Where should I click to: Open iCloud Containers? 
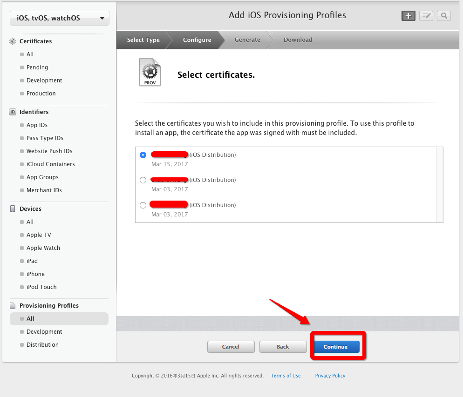50,164
